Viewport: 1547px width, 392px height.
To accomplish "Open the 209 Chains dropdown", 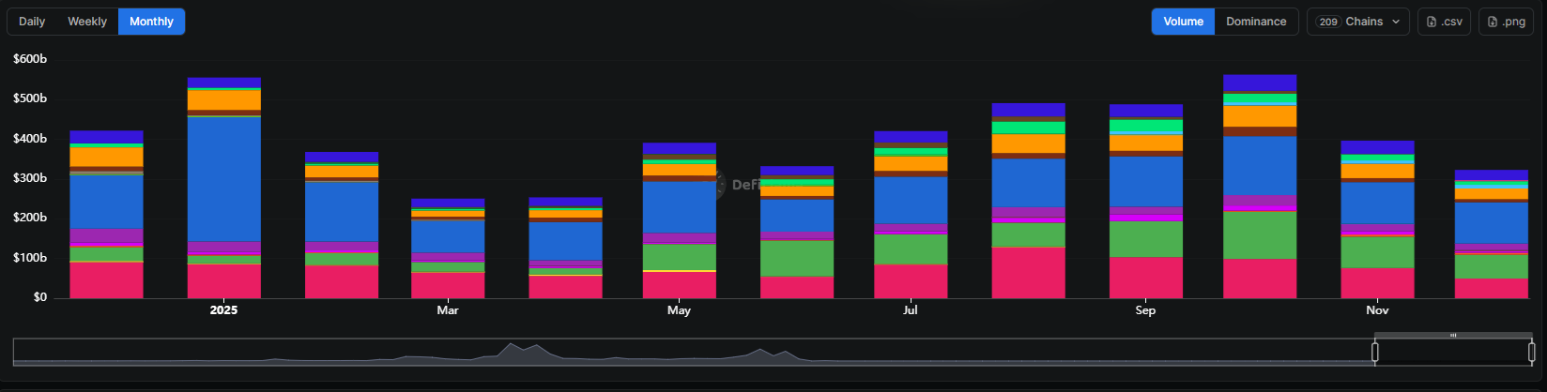I will click(x=1357, y=22).
